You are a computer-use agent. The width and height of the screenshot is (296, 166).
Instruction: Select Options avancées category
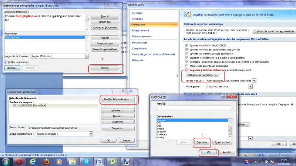click(x=142, y=36)
